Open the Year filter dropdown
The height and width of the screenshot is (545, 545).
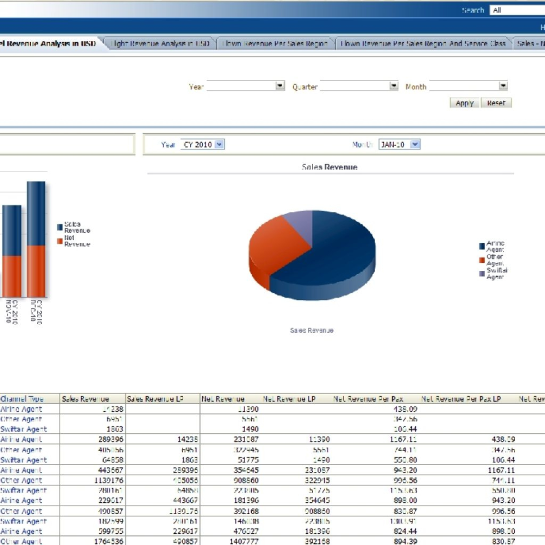(279, 86)
